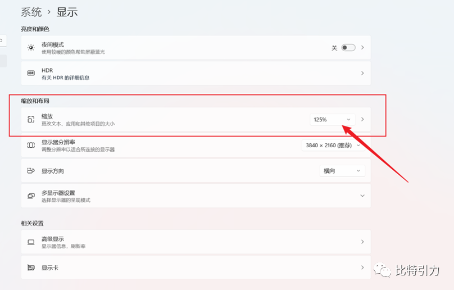
Task: Go back to 系统 in breadcrumb
Action: tap(31, 11)
